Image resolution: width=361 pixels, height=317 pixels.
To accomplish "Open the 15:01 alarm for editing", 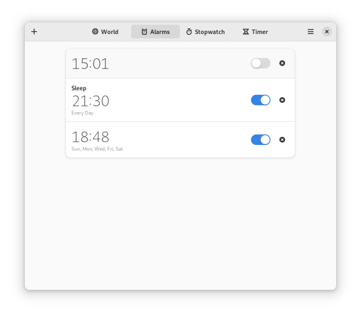I will (x=180, y=64).
